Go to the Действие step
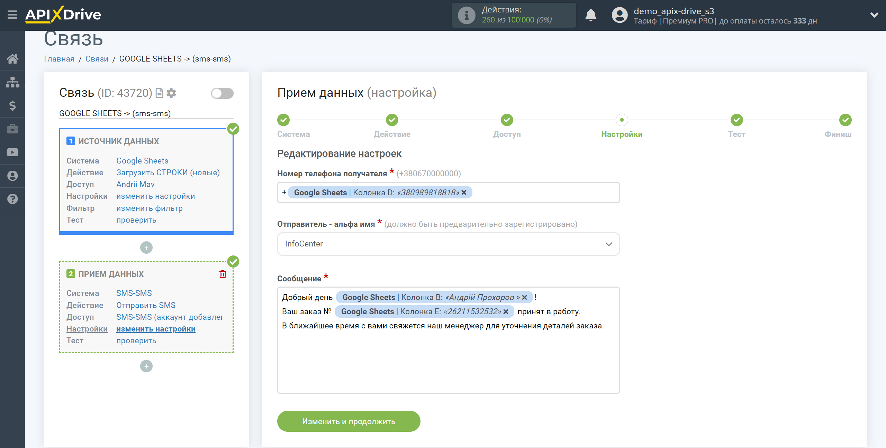This screenshot has height=448, width=886. coord(392,120)
